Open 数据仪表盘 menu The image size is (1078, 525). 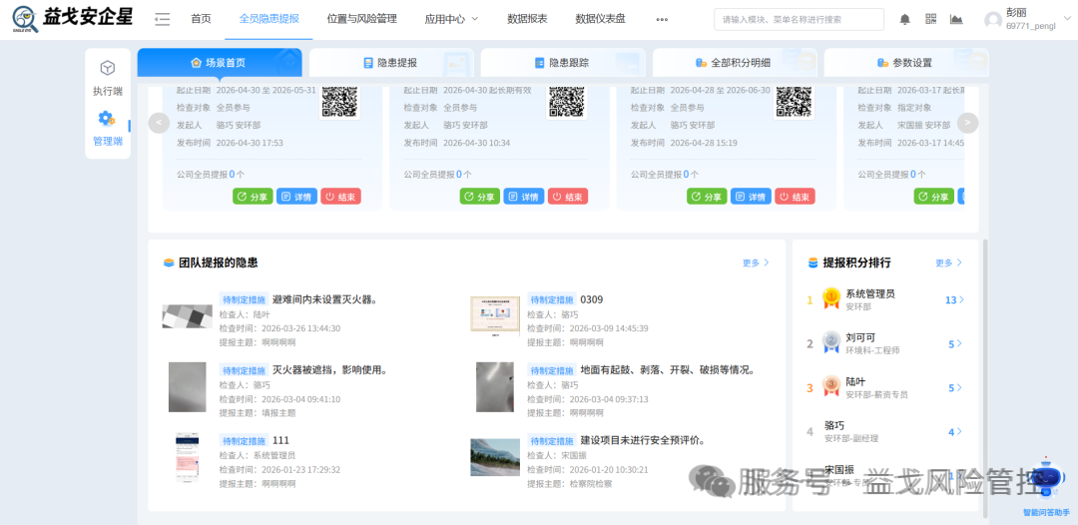coord(600,19)
